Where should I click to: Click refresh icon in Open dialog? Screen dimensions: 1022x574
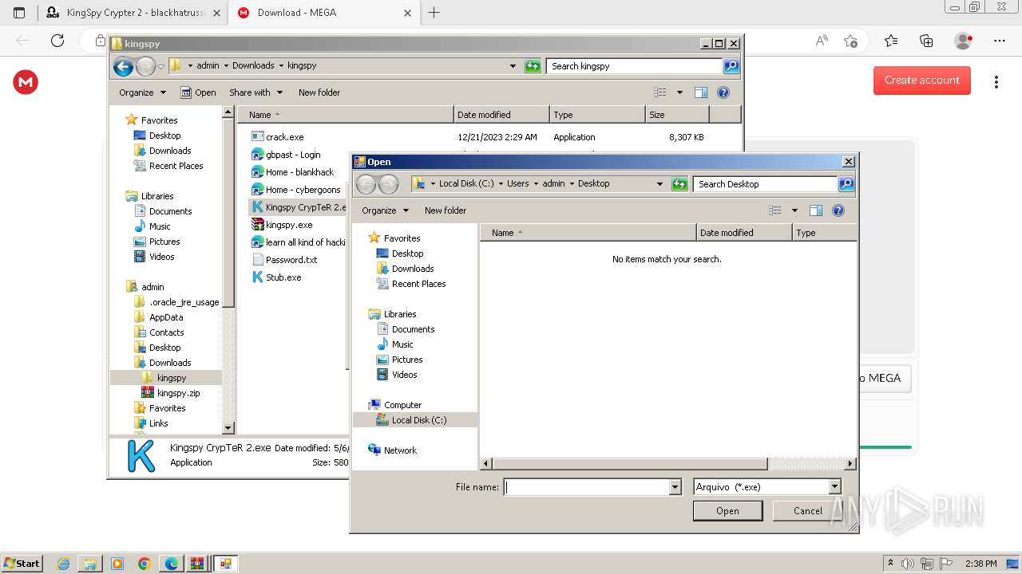tap(679, 184)
